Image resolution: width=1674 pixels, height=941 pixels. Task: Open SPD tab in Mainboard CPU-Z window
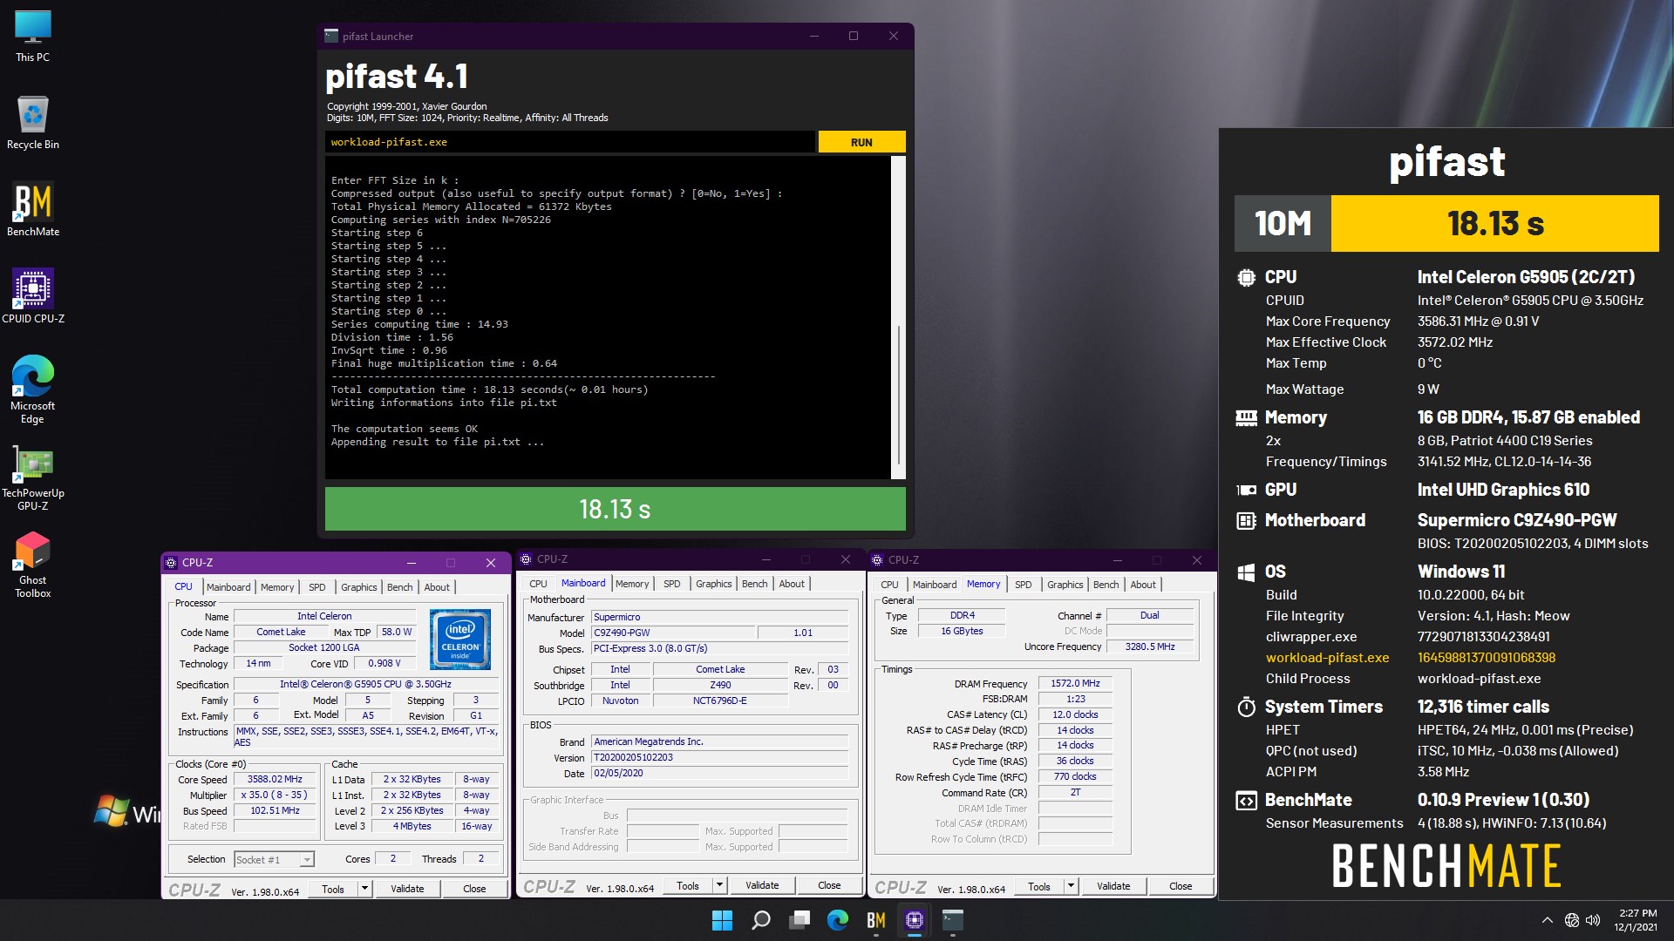point(672,584)
